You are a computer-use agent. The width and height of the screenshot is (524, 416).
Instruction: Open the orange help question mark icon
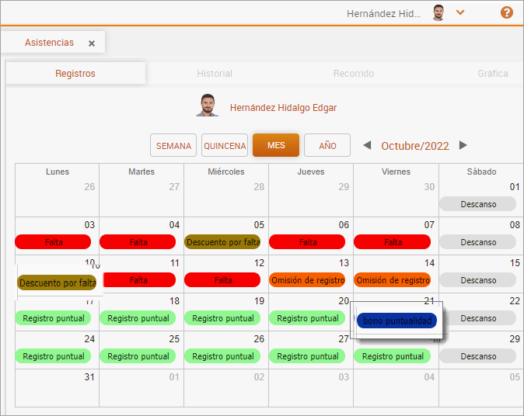tap(507, 12)
